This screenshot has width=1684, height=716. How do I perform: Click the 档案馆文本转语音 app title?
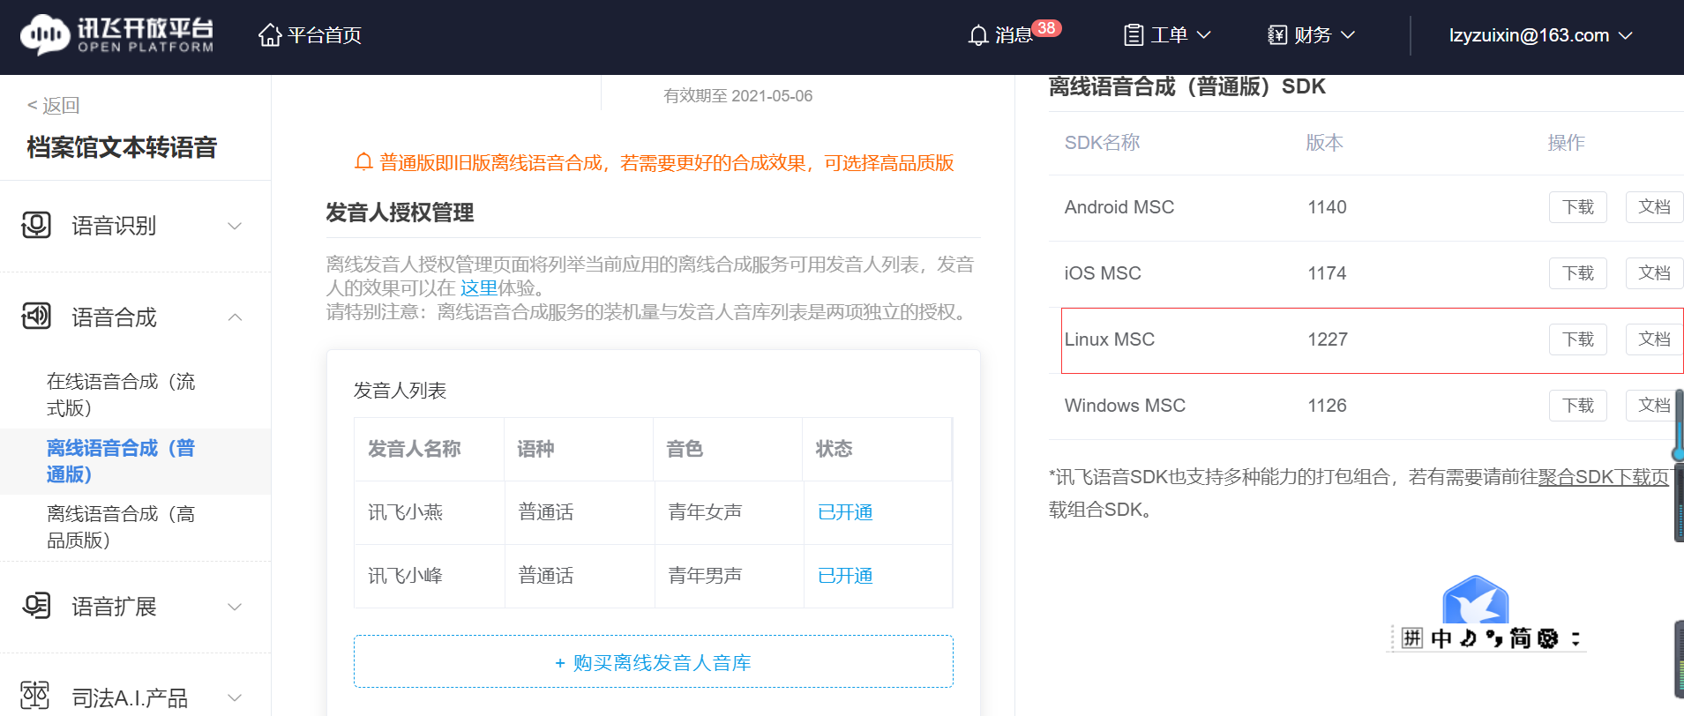tap(122, 147)
